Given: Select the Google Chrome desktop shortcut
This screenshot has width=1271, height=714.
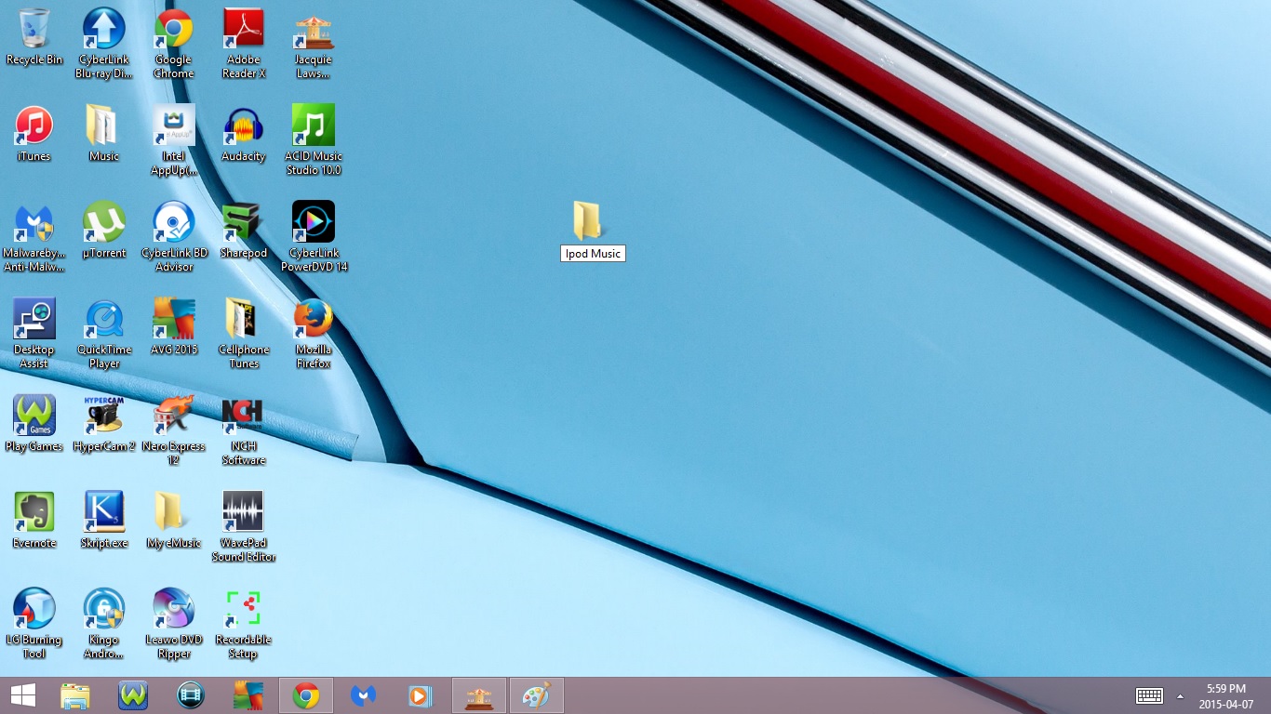Looking at the screenshot, I should [x=174, y=44].
